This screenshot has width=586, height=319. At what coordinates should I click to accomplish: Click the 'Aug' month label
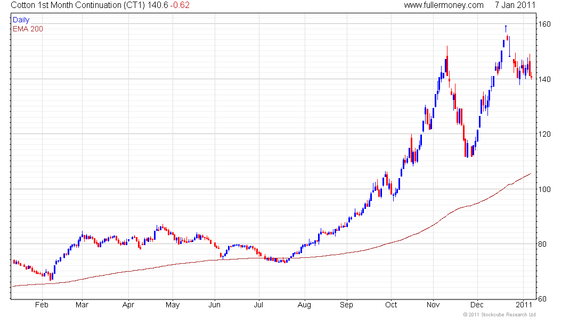coord(304,305)
